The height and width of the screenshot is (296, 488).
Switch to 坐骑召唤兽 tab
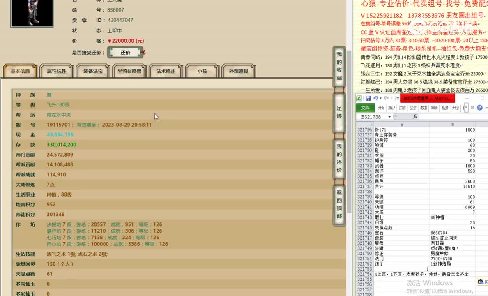pyautogui.click(x=129, y=71)
